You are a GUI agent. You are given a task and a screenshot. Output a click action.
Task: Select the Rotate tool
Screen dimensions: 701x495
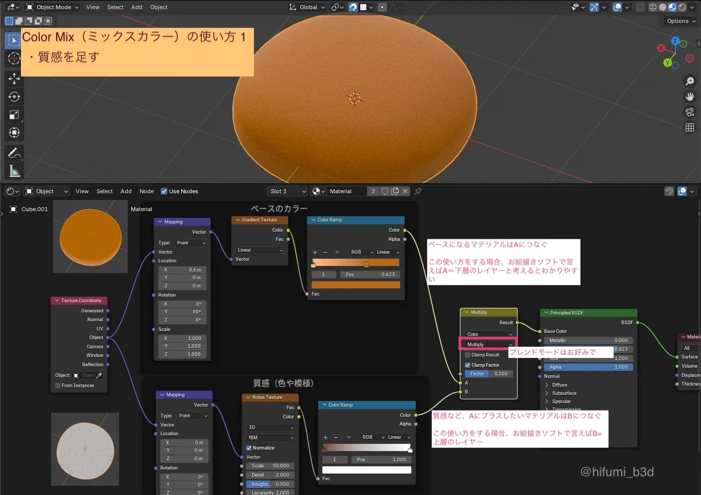click(14, 97)
